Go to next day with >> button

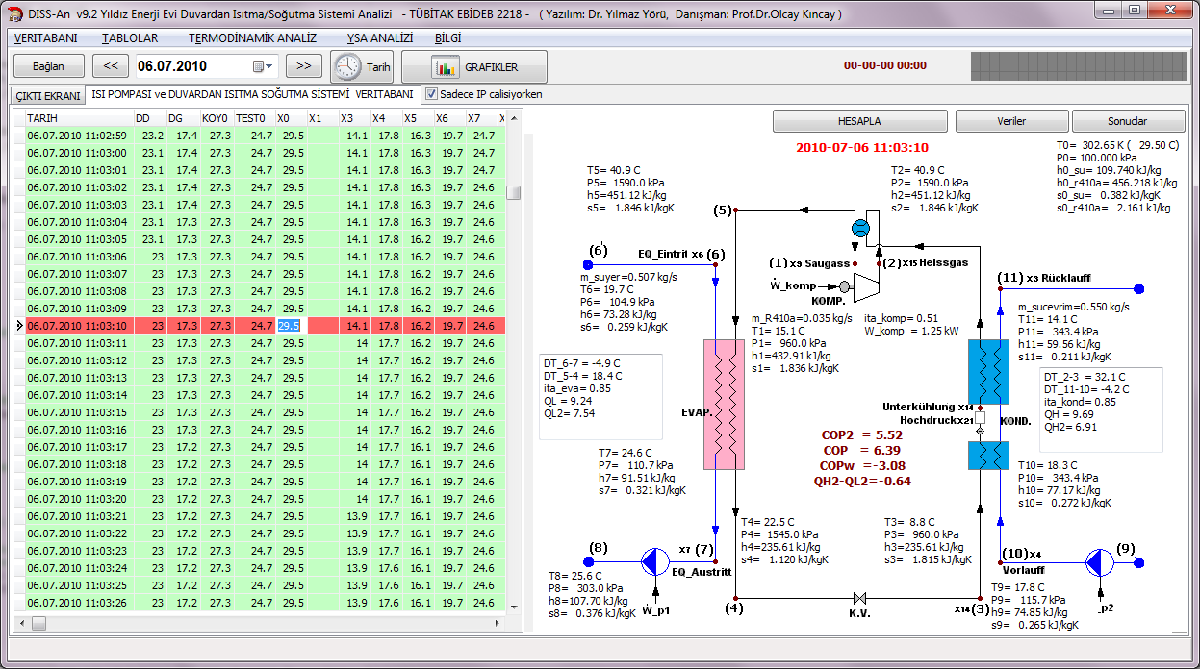tap(303, 67)
